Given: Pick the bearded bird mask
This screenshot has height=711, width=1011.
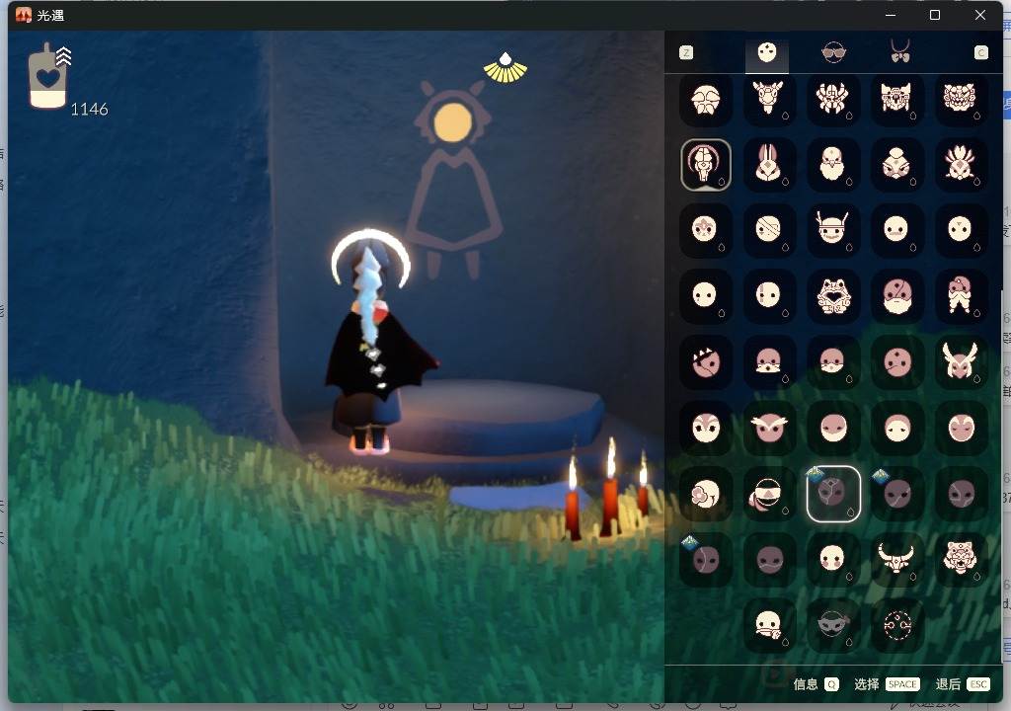Looking at the screenshot, I should 832,165.
